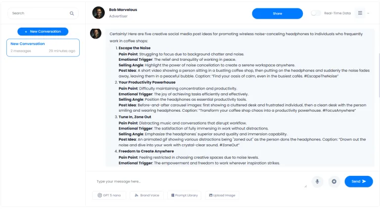Click the Share button
Viewport: 380px width, 211px height.
(277, 13)
